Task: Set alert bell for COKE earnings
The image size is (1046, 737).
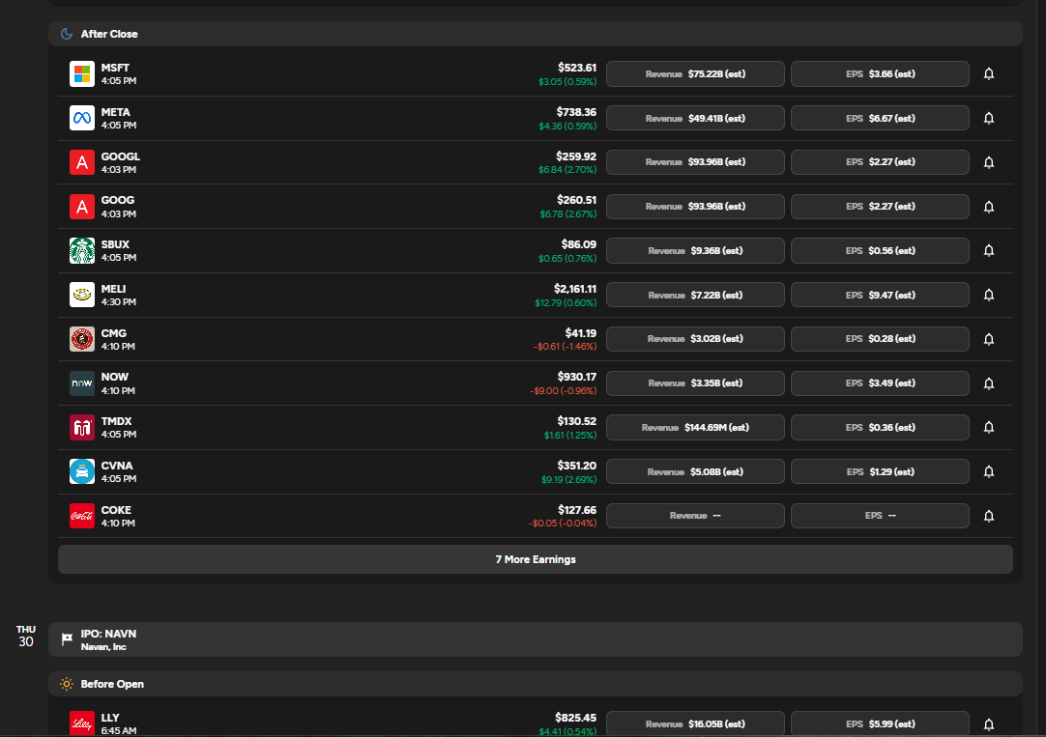Action: coord(989,516)
